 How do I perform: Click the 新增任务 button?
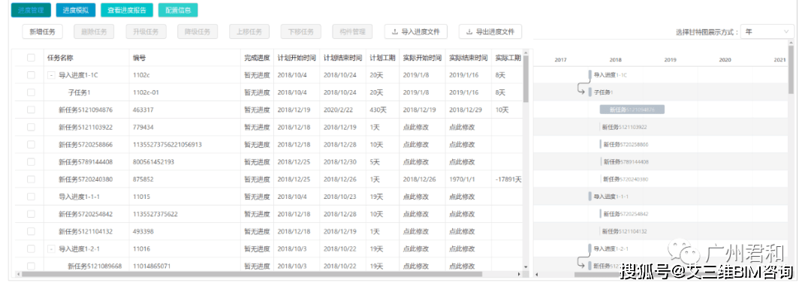[42, 32]
